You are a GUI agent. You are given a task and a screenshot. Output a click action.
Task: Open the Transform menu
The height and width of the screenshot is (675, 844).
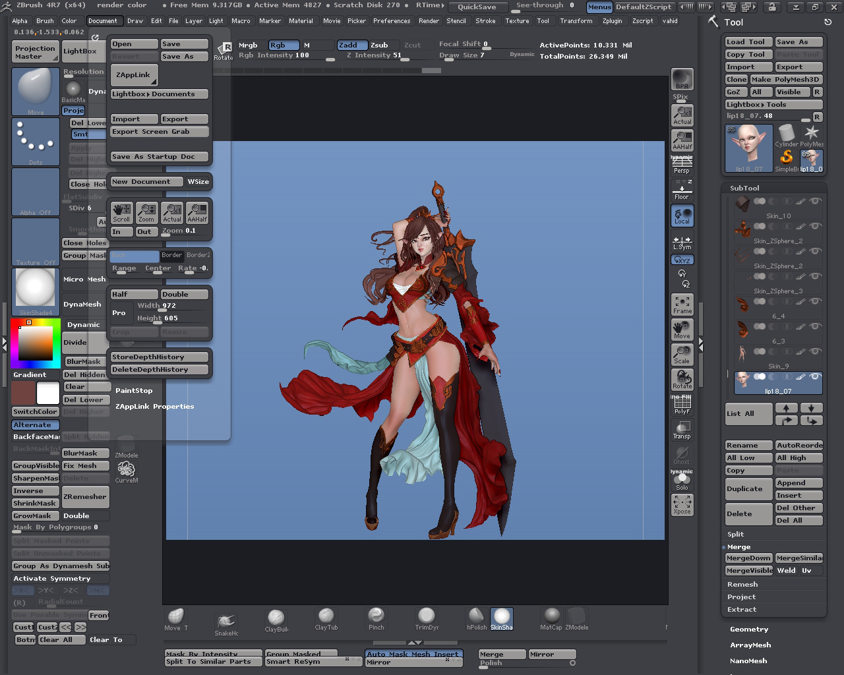click(576, 21)
